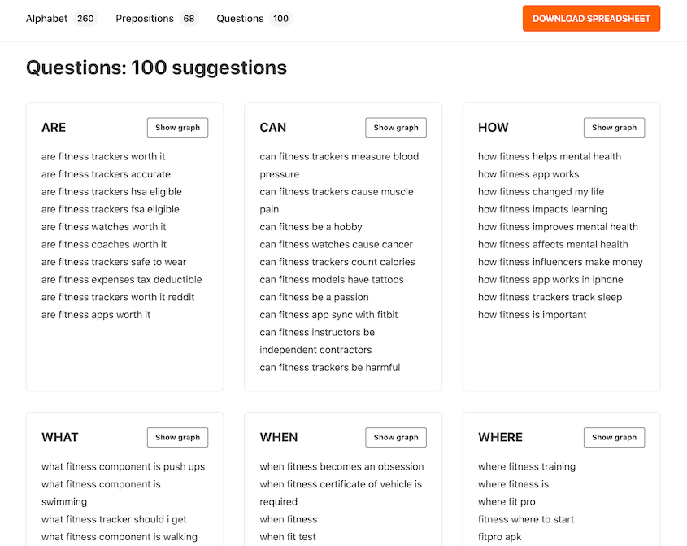
Task: Click 'how fitness trackers track sleep'
Action: pos(550,297)
